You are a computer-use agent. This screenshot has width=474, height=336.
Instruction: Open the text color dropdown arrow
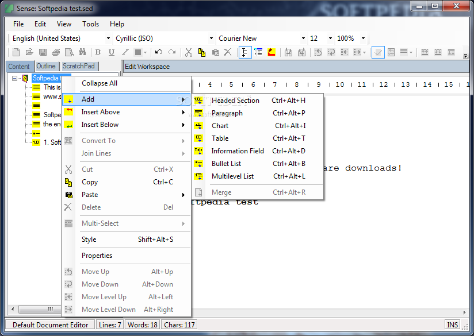146,52
